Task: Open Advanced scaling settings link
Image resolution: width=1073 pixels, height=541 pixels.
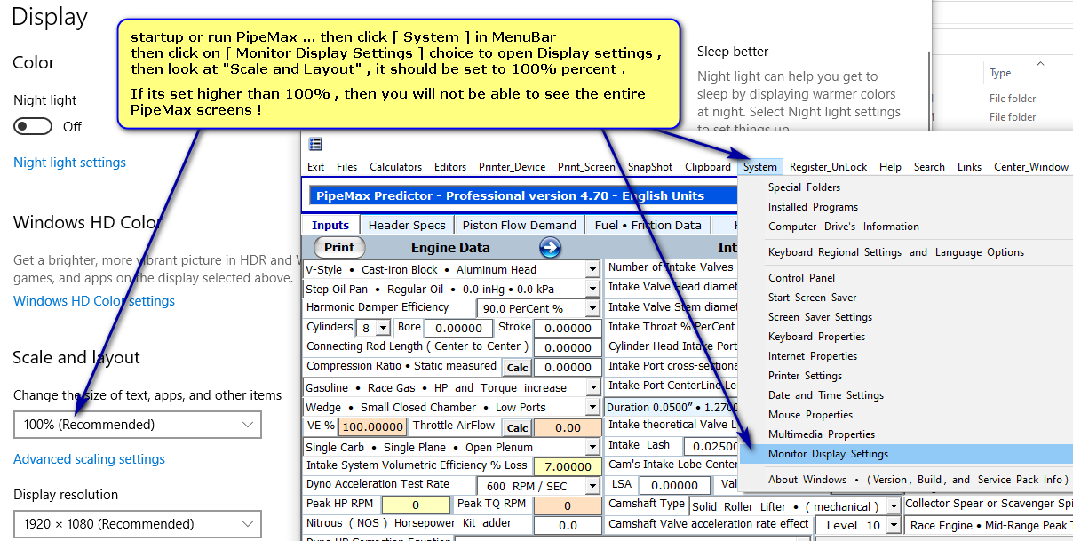Action: (89, 459)
